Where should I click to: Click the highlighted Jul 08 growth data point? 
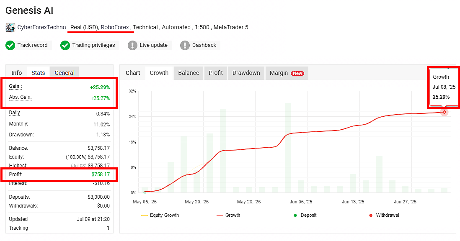[x=444, y=112]
